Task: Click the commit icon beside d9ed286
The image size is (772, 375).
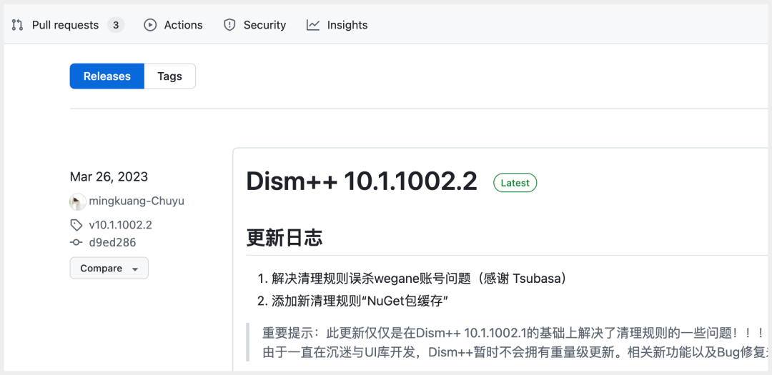Action: 76,242
